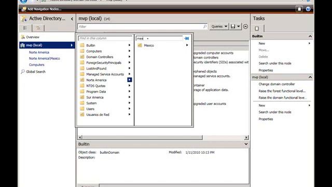This screenshot has width=332, height=187.
Task: Click horizontal scrollbar right arrow
Action: pos(246,137)
